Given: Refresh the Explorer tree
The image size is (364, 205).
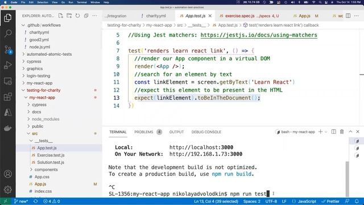Looking at the screenshot, I should coord(77,15).
